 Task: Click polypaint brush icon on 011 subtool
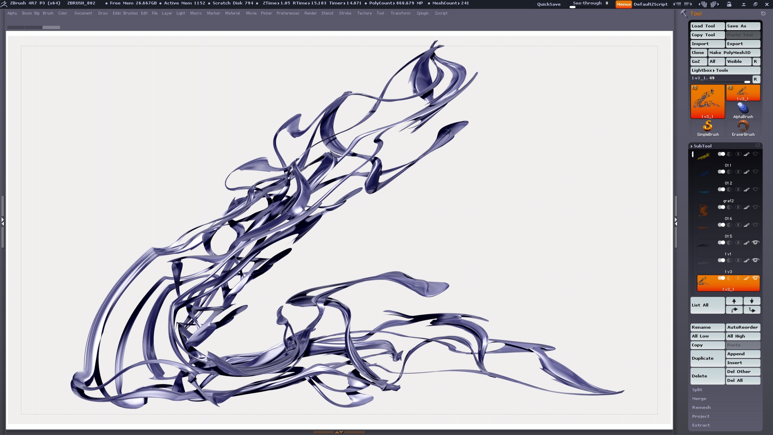pyautogui.click(x=746, y=154)
